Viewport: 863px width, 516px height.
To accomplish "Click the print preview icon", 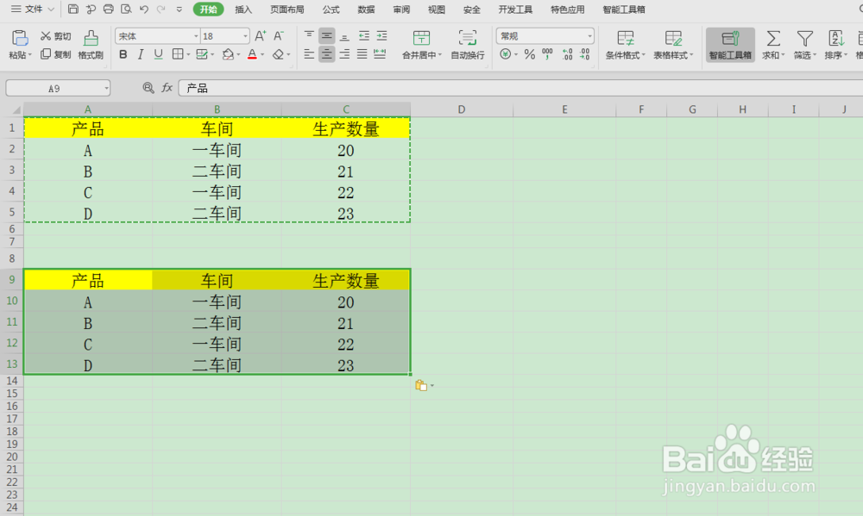I will (x=126, y=9).
